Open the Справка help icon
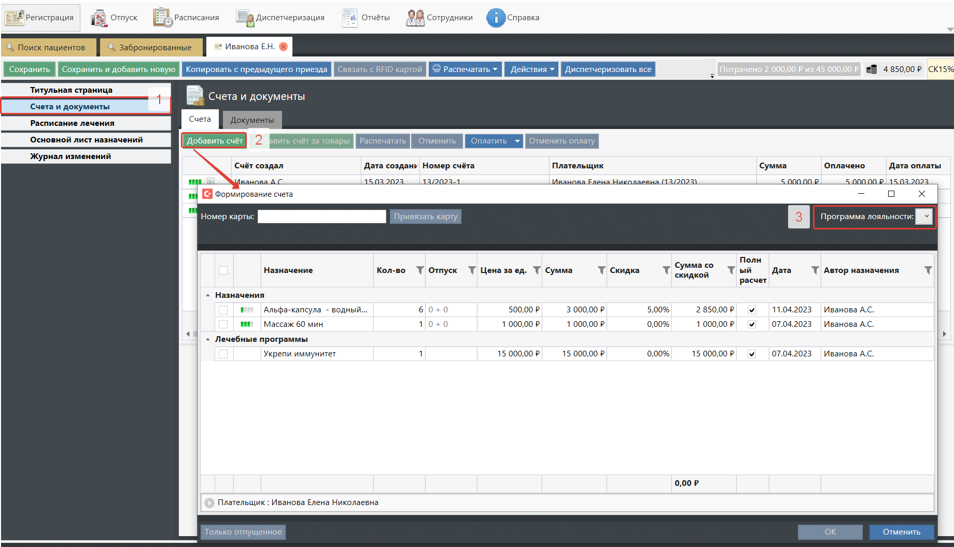 point(496,18)
